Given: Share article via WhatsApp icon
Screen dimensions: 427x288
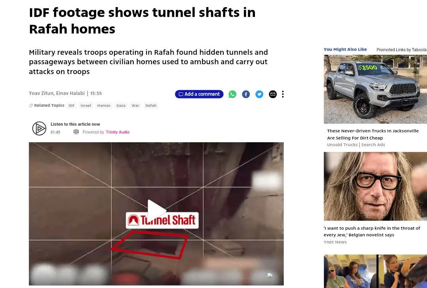Looking at the screenshot, I should tap(232, 94).
